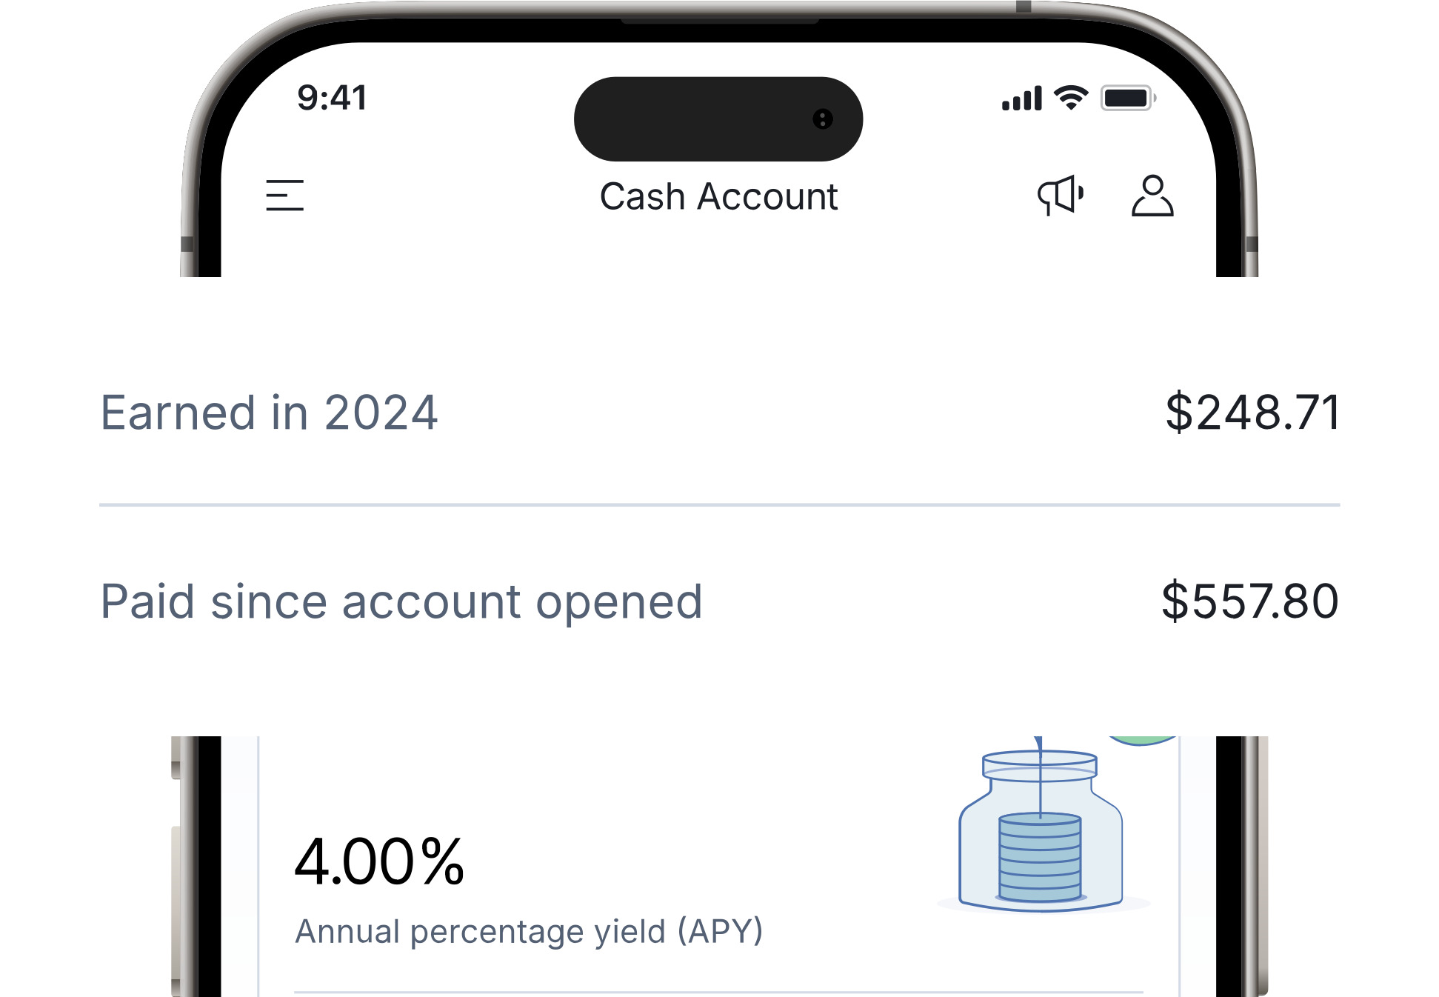Screen dimensions: 1439x997
Task: Click the Wi-Fi status icon
Action: (1071, 98)
